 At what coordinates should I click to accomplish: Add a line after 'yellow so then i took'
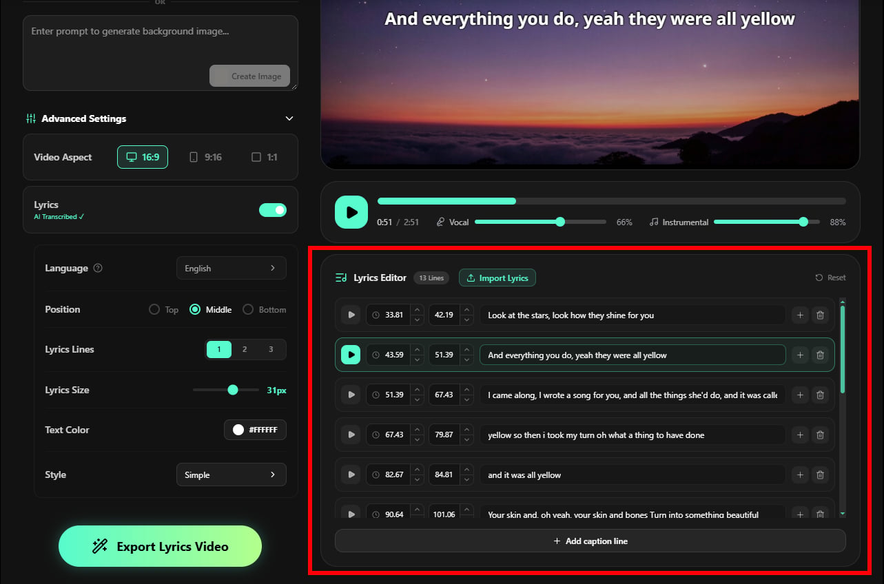coord(800,435)
